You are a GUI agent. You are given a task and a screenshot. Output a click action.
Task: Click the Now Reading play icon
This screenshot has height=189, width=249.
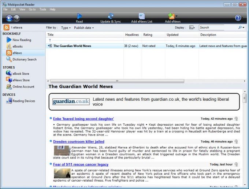(9, 40)
